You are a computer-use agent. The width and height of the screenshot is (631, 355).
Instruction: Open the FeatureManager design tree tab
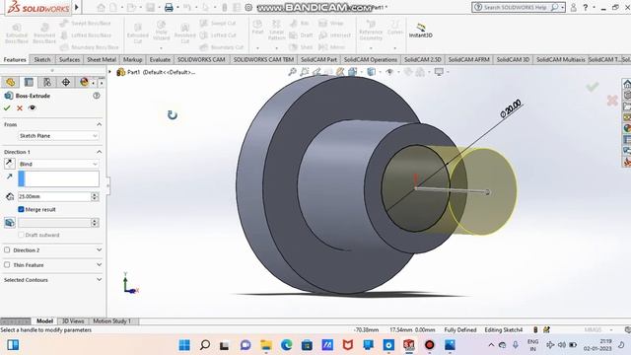pyautogui.click(x=11, y=82)
